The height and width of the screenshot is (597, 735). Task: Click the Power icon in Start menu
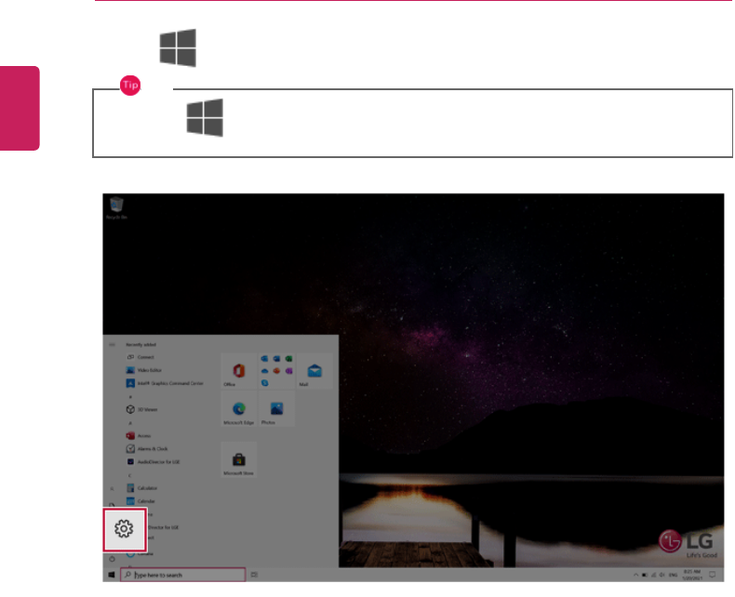tap(112, 559)
